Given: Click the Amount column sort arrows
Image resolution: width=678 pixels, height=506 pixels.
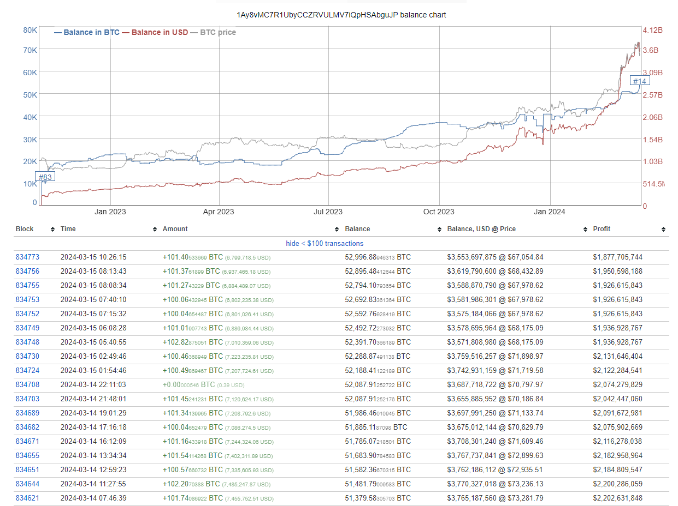Looking at the screenshot, I should coord(337,230).
